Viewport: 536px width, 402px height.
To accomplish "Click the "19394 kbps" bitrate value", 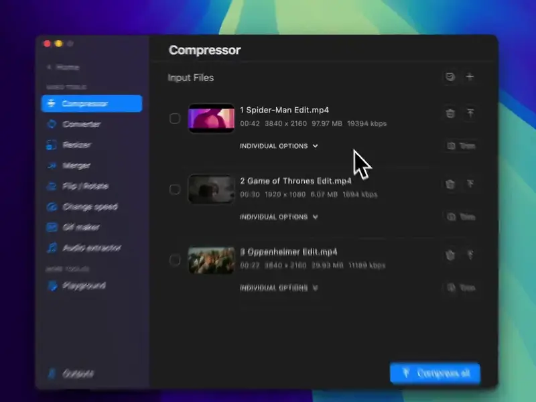I will (x=366, y=123).
